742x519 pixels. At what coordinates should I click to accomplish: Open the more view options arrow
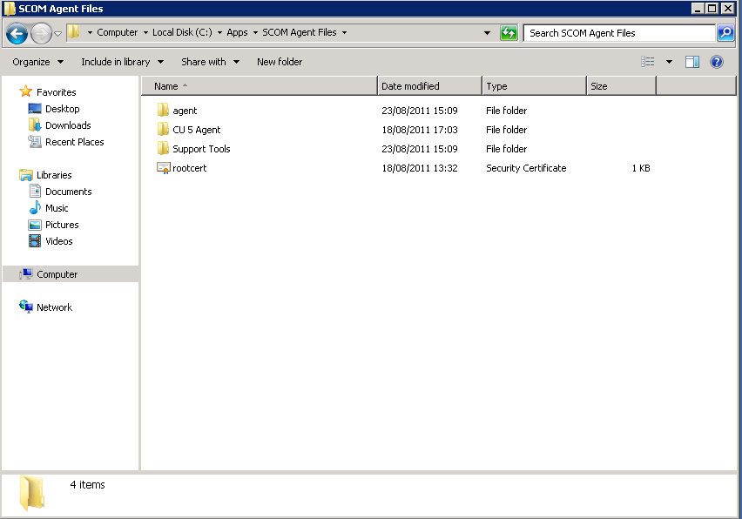(669, 62)
